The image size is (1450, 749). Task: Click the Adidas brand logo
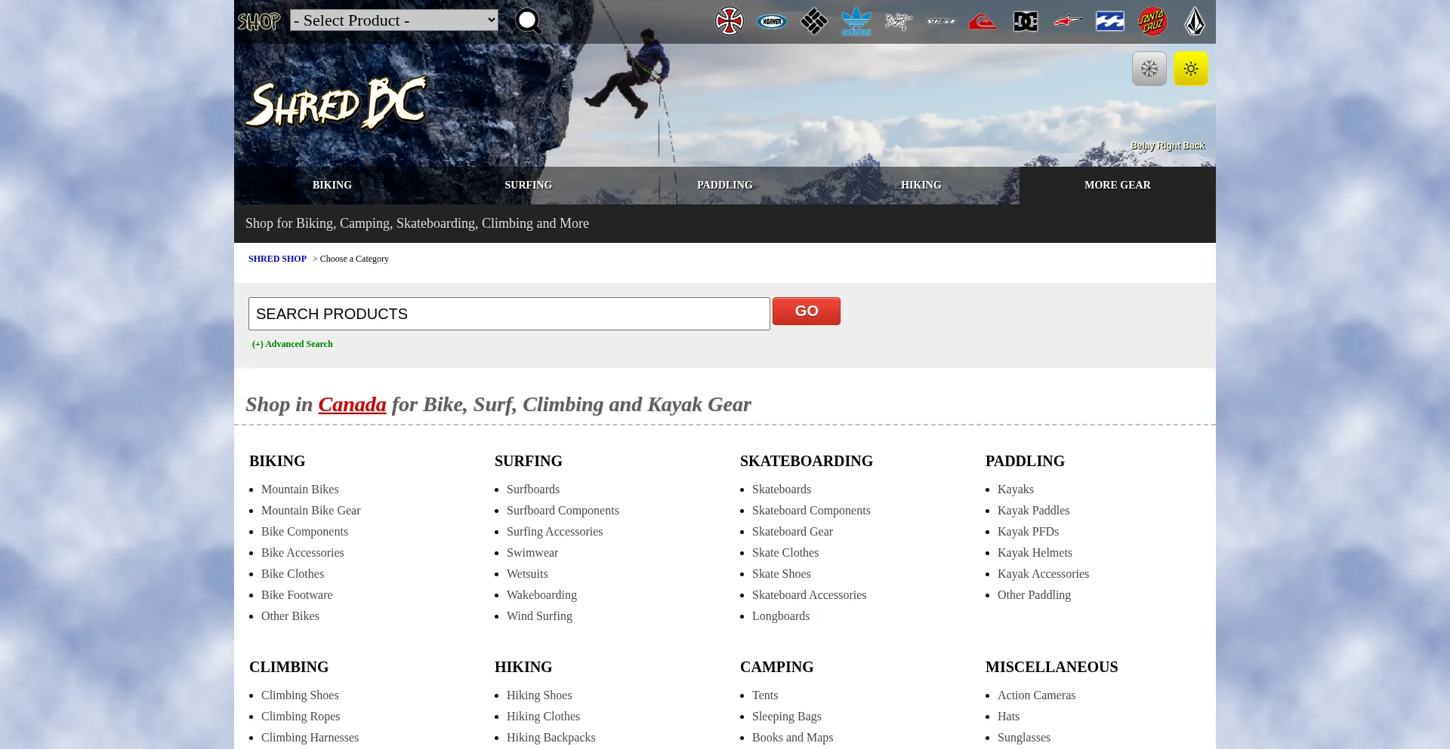coord(856,21)
